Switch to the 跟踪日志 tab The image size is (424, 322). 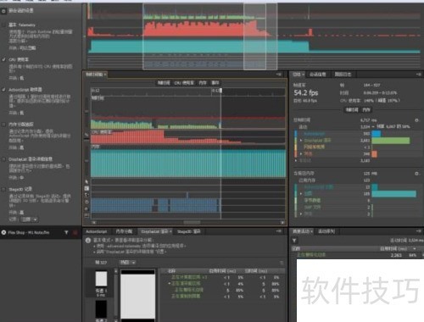tap(343, 75)
